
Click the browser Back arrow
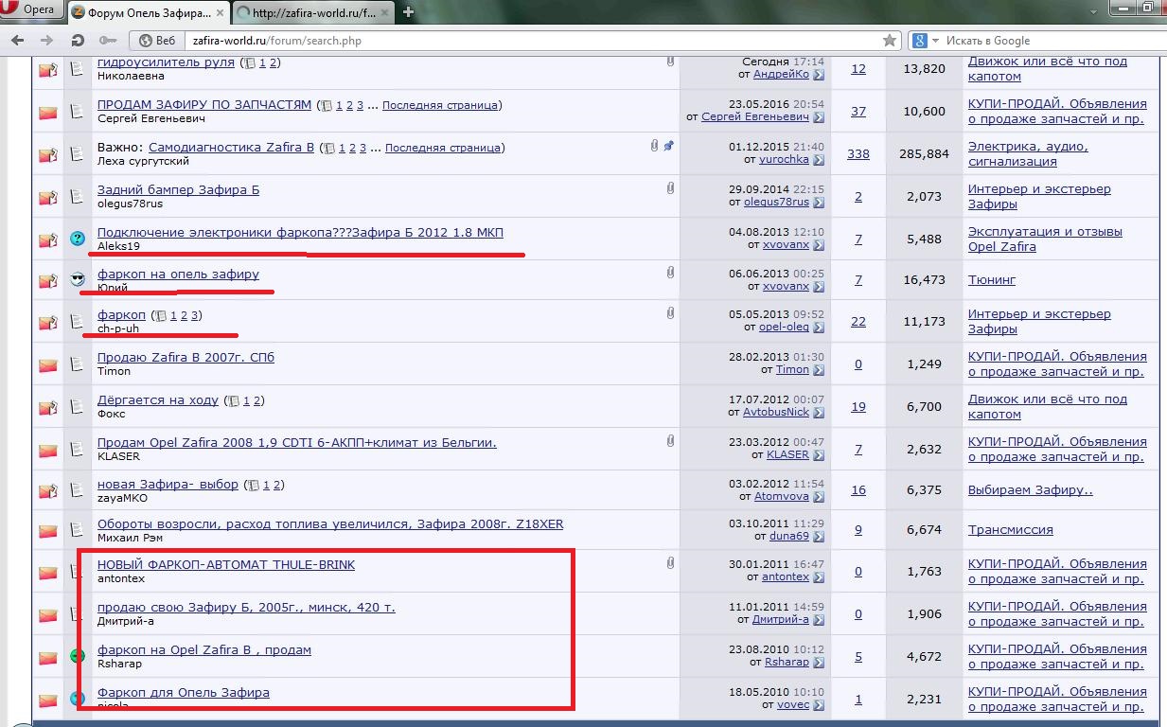point(17,41)
